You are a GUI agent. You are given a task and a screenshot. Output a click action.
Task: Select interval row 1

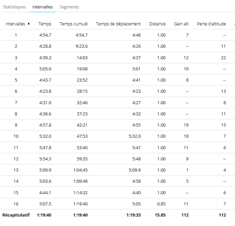[117, 35]
